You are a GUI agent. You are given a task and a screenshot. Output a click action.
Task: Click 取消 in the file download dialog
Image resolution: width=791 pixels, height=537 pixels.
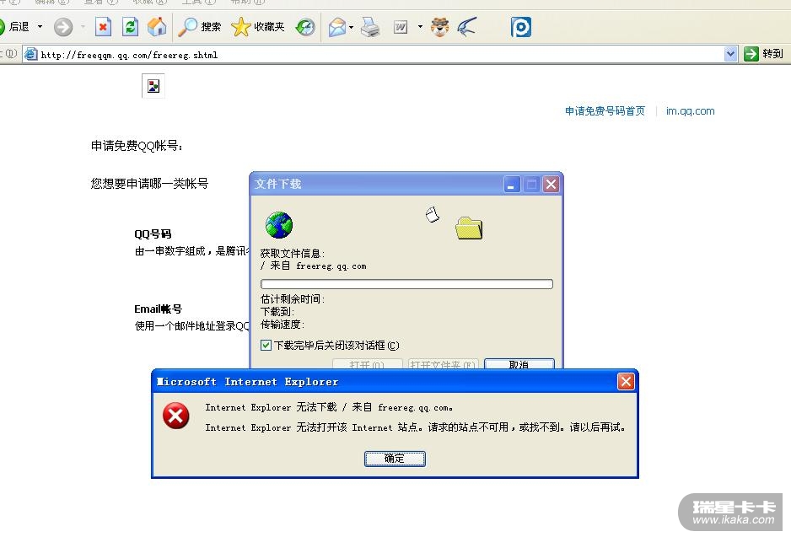click(x=519, y=364)
